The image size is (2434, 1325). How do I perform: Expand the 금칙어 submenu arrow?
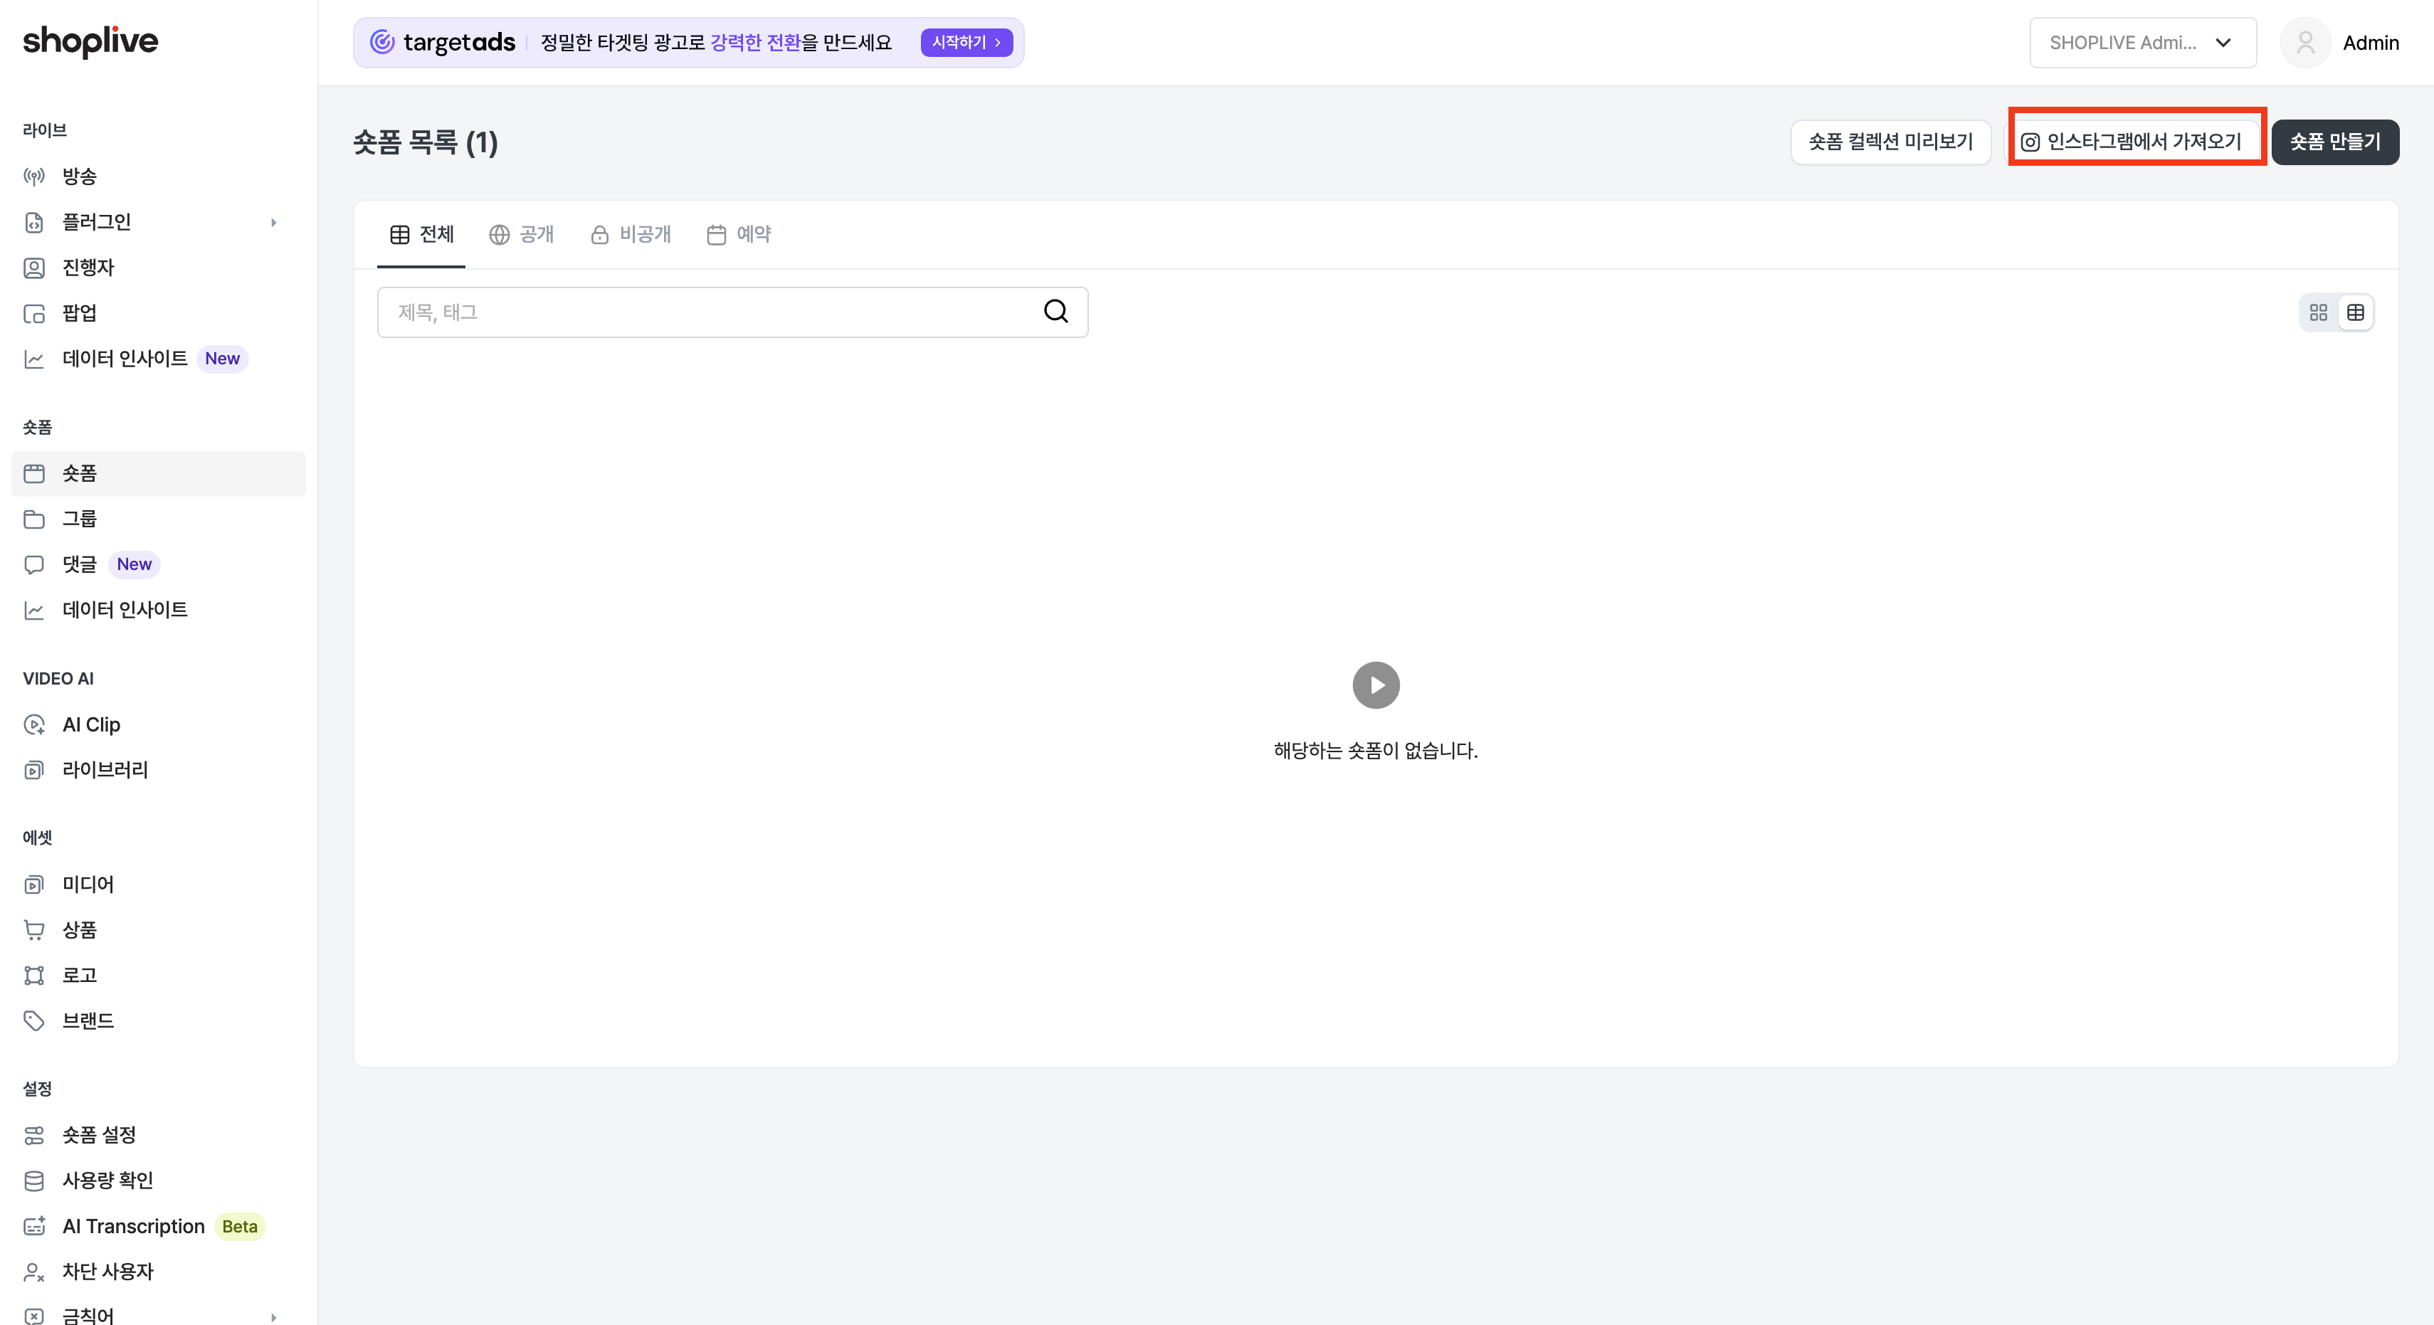click(274, 1316)
